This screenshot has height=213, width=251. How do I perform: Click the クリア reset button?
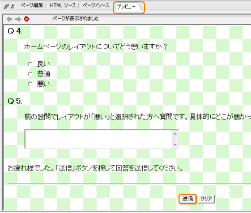[206, 199]
